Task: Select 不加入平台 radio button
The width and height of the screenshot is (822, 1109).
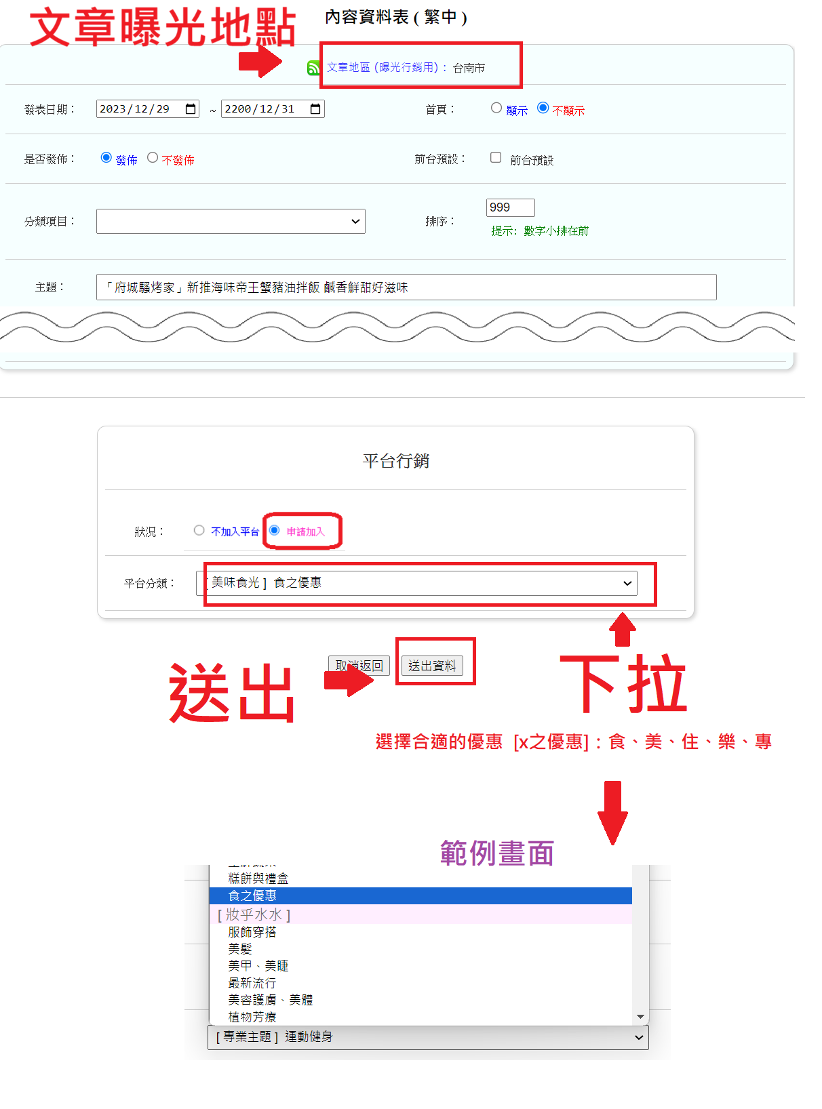Action: point(199,531)
